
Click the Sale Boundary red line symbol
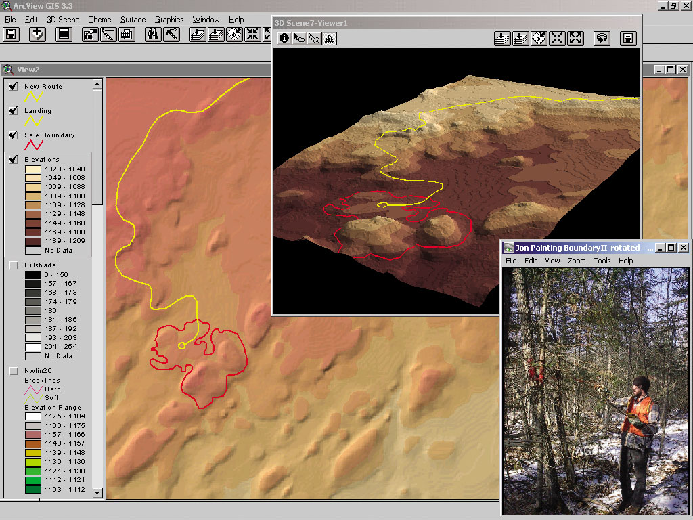pos(34,145)
